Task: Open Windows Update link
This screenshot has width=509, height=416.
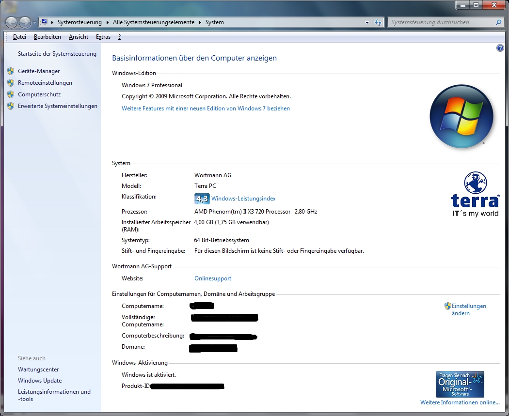Action: coord(40,381)
